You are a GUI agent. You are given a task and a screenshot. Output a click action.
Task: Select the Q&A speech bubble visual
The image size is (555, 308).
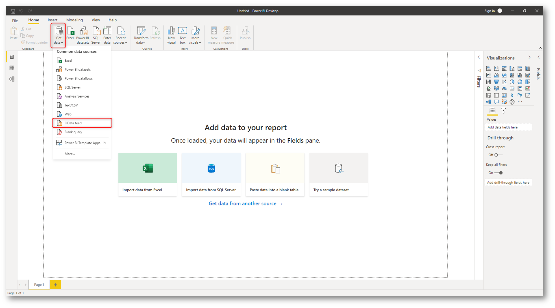coord(496,102)
